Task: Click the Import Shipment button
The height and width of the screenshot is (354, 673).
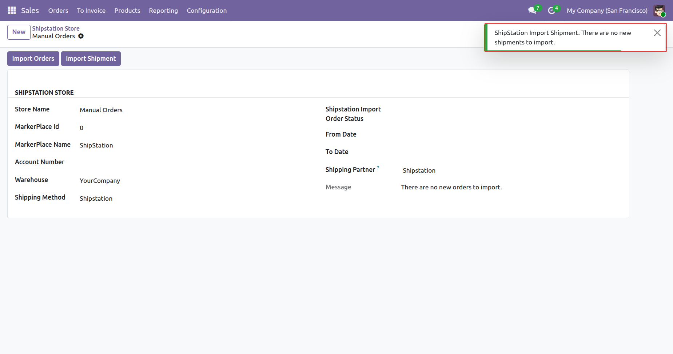Action: click(91, 59)
